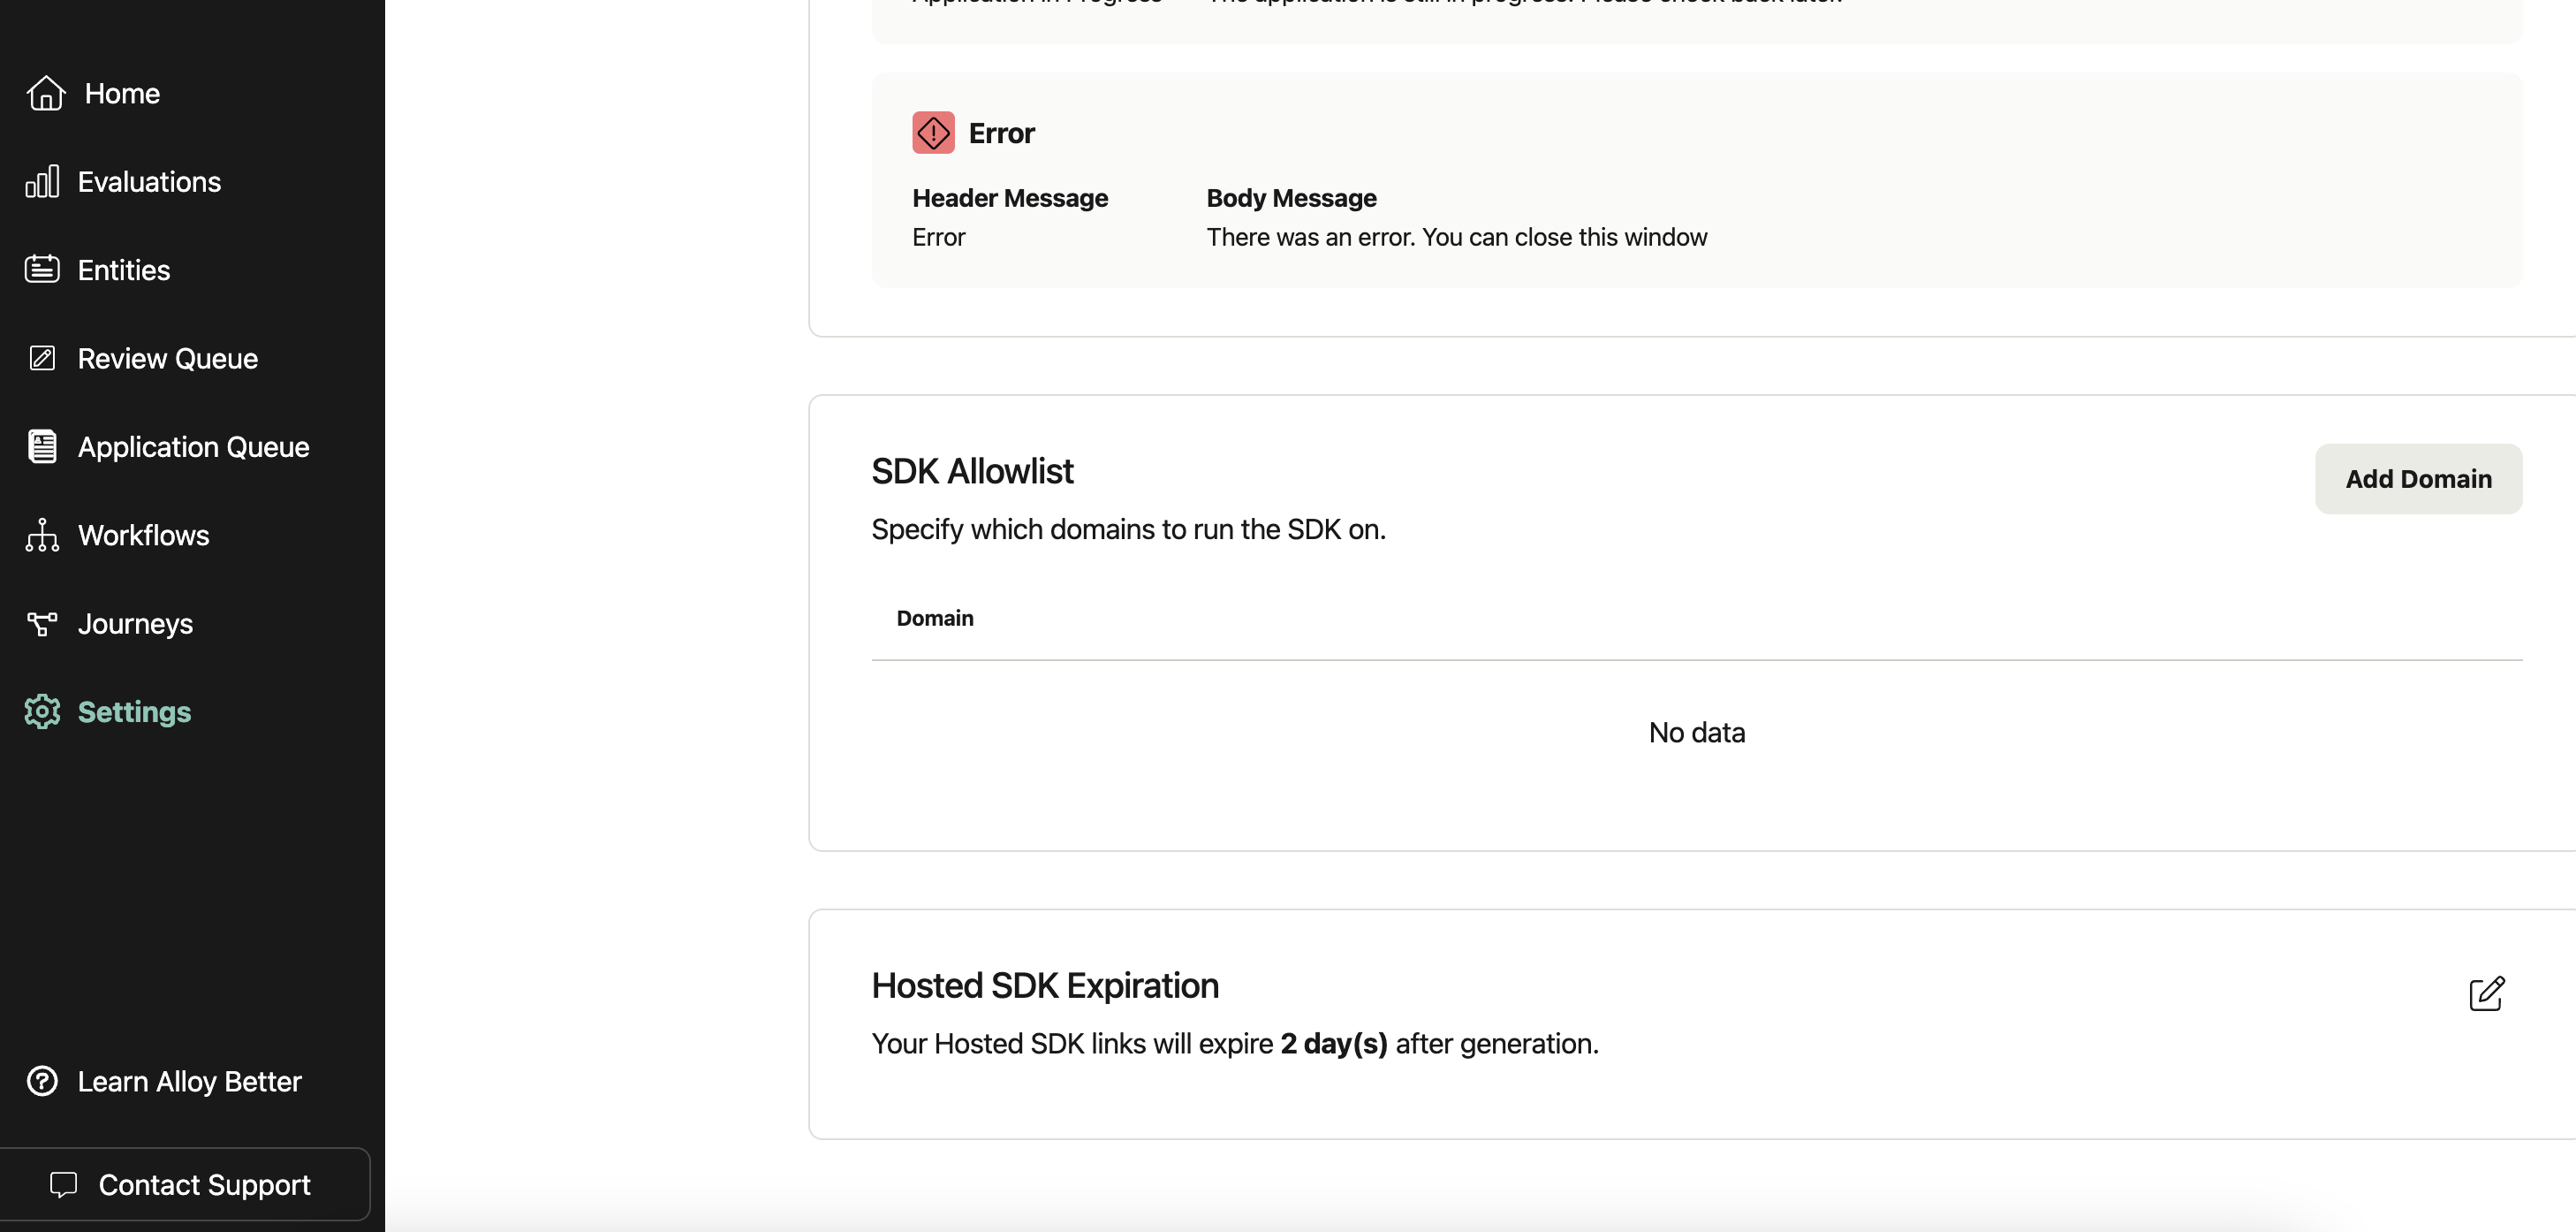Open the Evaluations menu item
This screenshot has width=2576, height=1232.
point(149,181)
